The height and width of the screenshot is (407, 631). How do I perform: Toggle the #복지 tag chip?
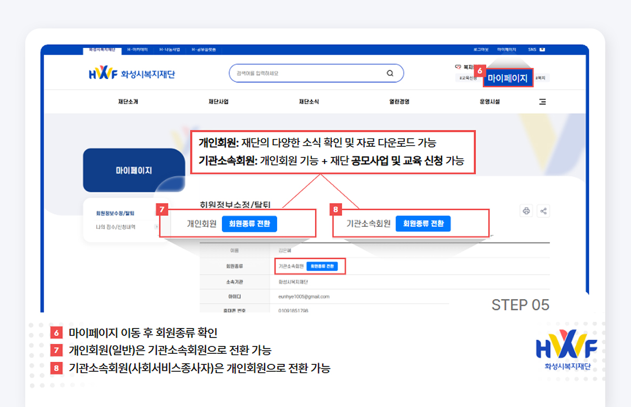540,77
